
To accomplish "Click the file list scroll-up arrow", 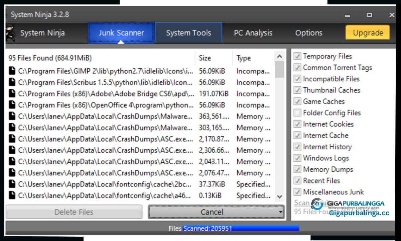I will coord(280,57).
